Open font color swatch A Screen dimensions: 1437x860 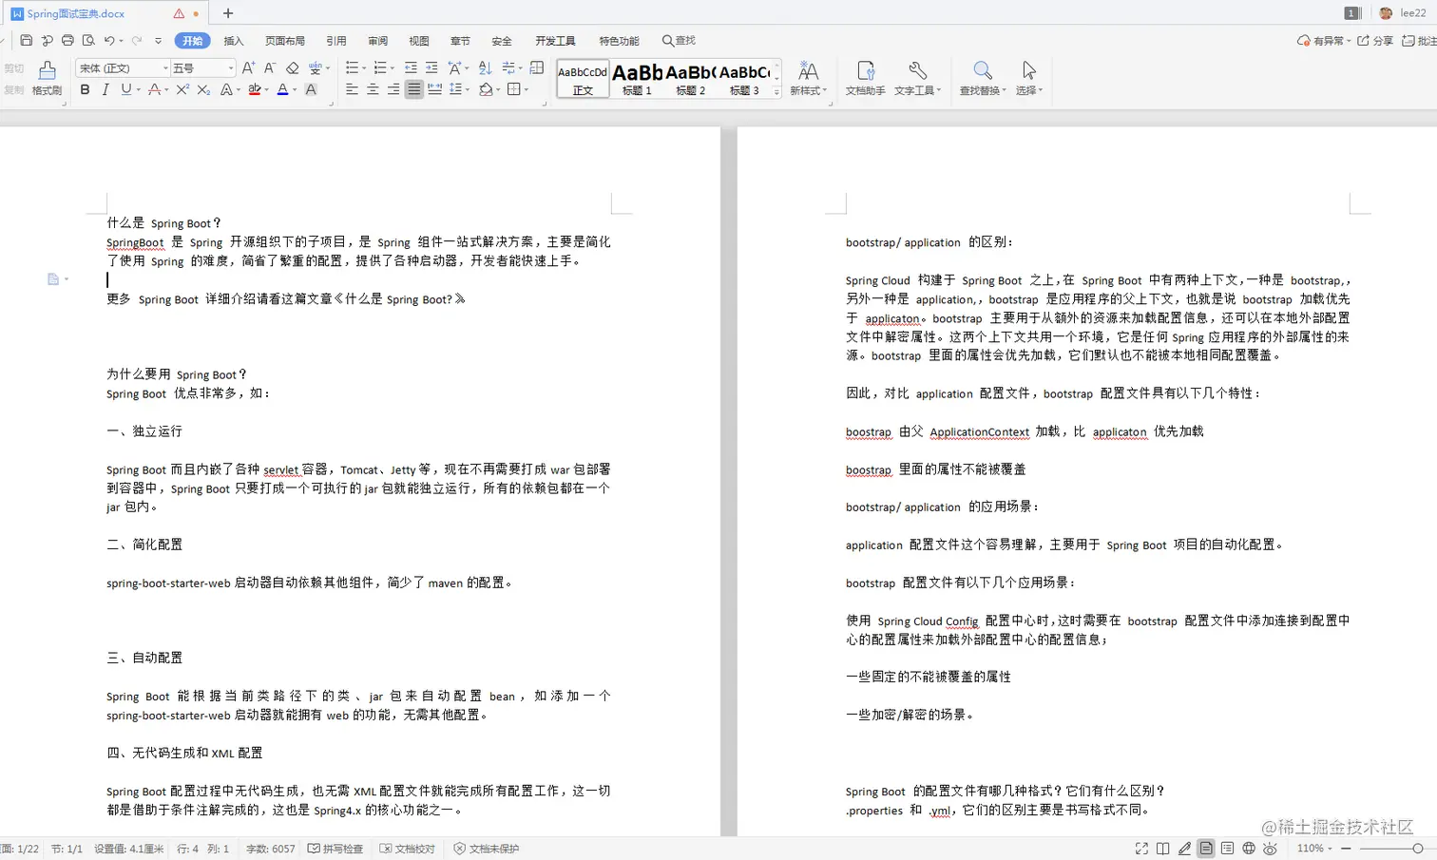[x=282, y=89]
